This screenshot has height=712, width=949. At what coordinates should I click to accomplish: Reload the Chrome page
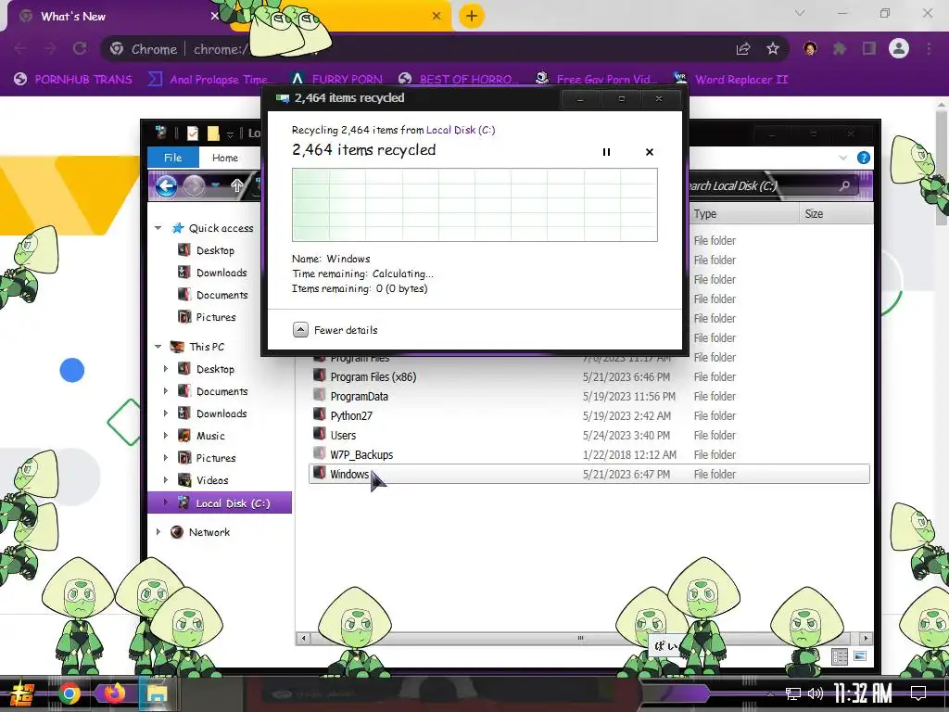80,49
